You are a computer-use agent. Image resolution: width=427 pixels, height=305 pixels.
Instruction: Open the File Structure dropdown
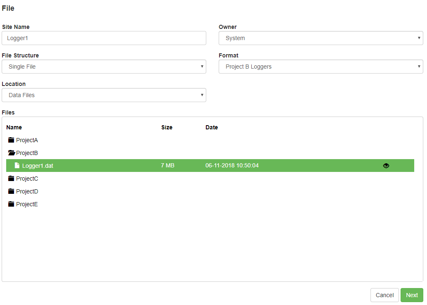104,67
